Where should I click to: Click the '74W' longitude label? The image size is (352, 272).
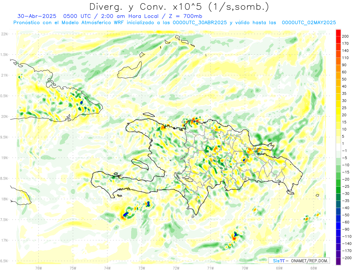click(107, 268)
